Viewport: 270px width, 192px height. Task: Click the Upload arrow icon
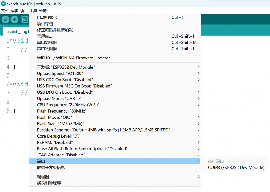pyautogui.click(x=14, y=19)
